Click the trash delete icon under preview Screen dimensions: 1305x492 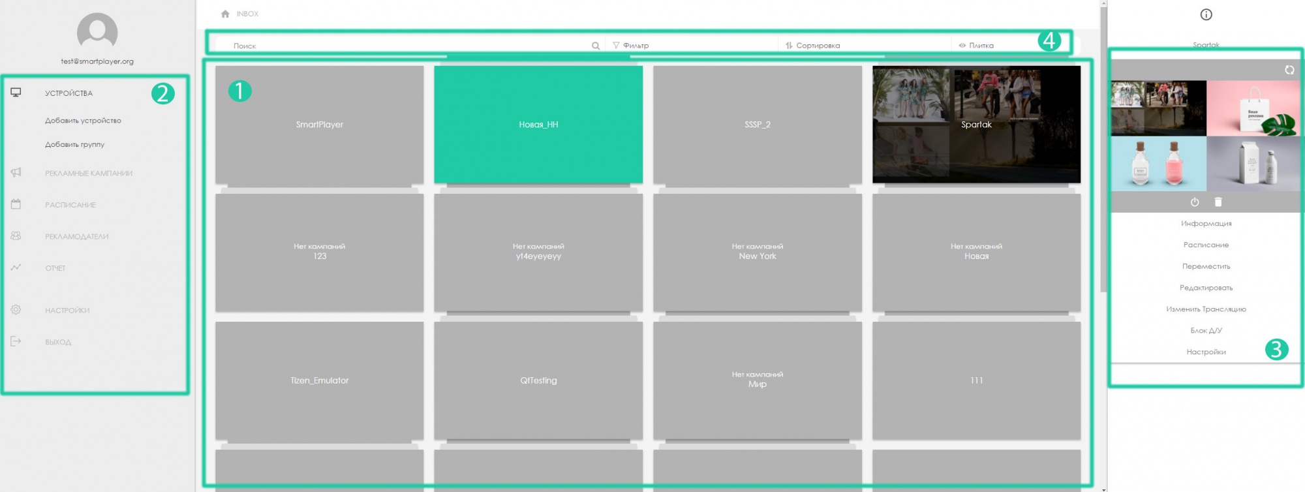[x=1218, y=202]
